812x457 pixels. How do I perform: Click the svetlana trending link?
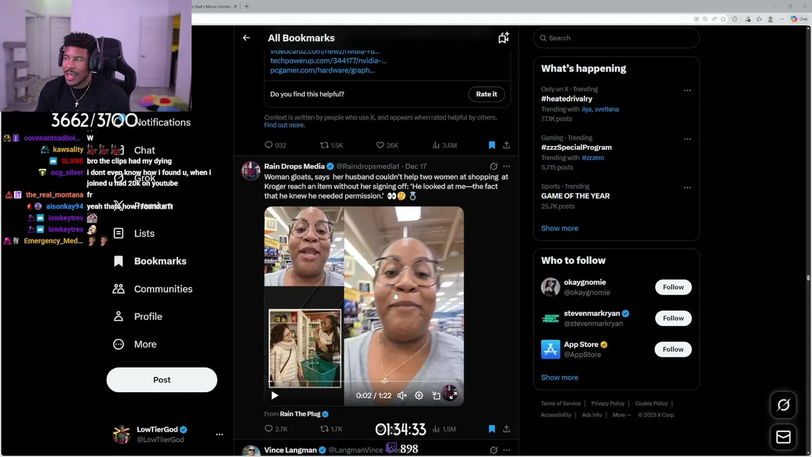pyautogui.click(x=607, y=109)
